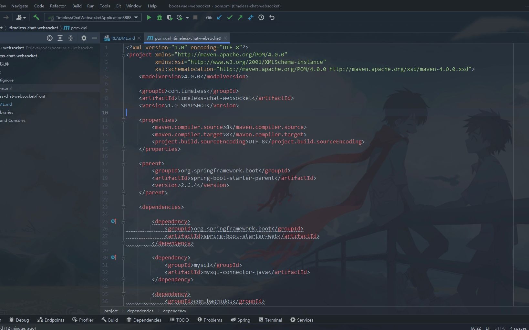Open the Terminal tool window

click(270, 320)
